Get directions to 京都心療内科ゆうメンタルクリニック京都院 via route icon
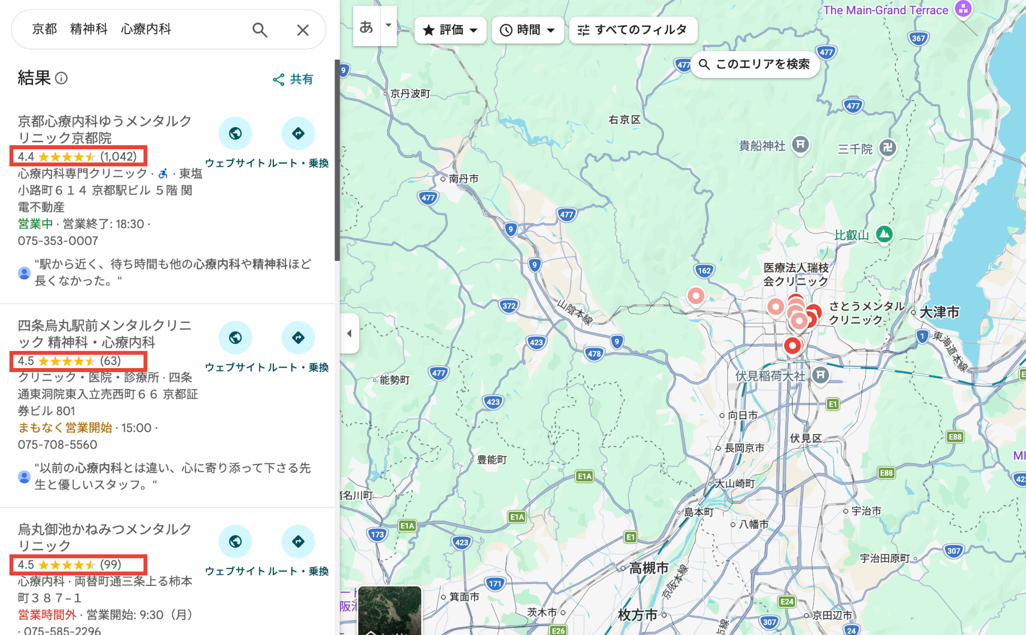The image size is (1026, 635). click(x=299, y=133)
